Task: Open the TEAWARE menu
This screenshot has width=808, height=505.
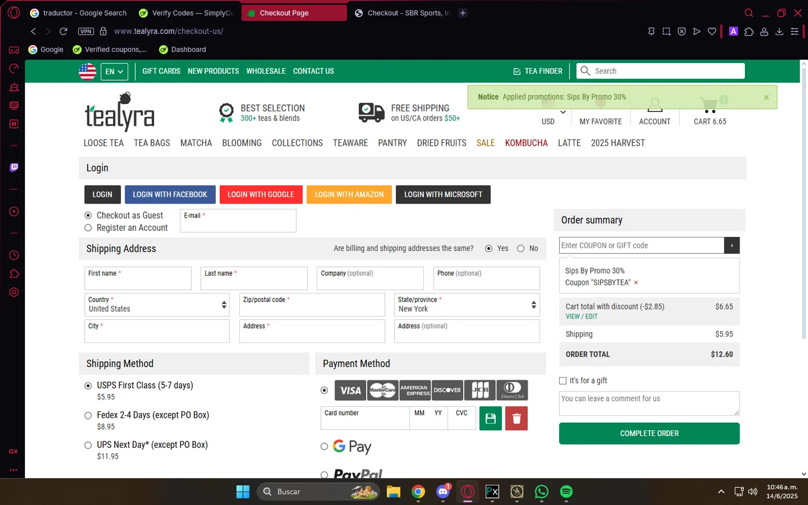Action: 350,143
